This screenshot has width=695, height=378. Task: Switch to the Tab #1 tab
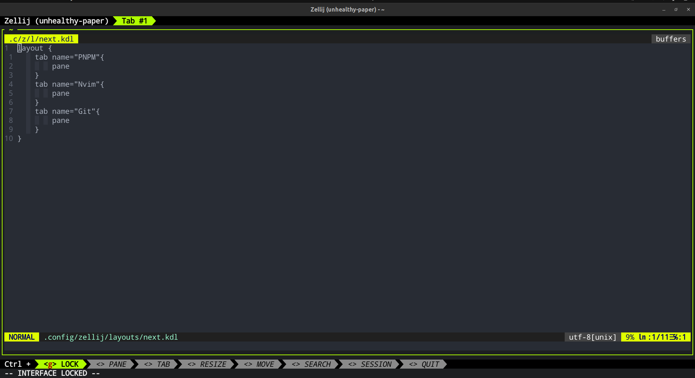coord(134,21)
